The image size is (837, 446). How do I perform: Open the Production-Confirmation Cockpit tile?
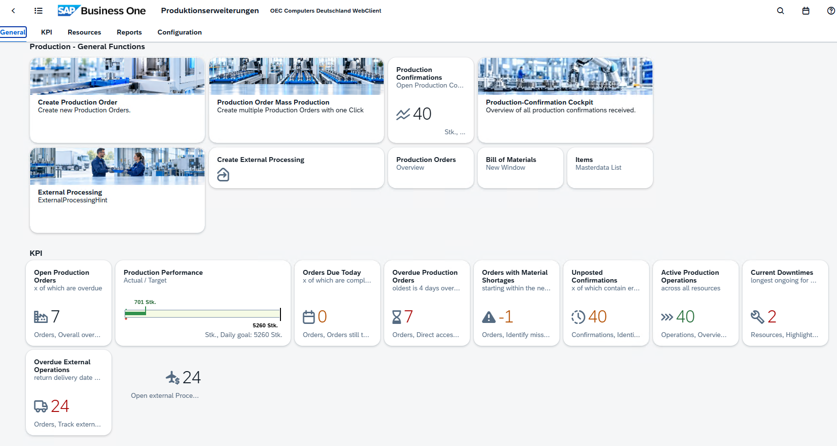point(565,100)
